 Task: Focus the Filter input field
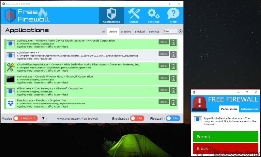click(x=170, y=31)
